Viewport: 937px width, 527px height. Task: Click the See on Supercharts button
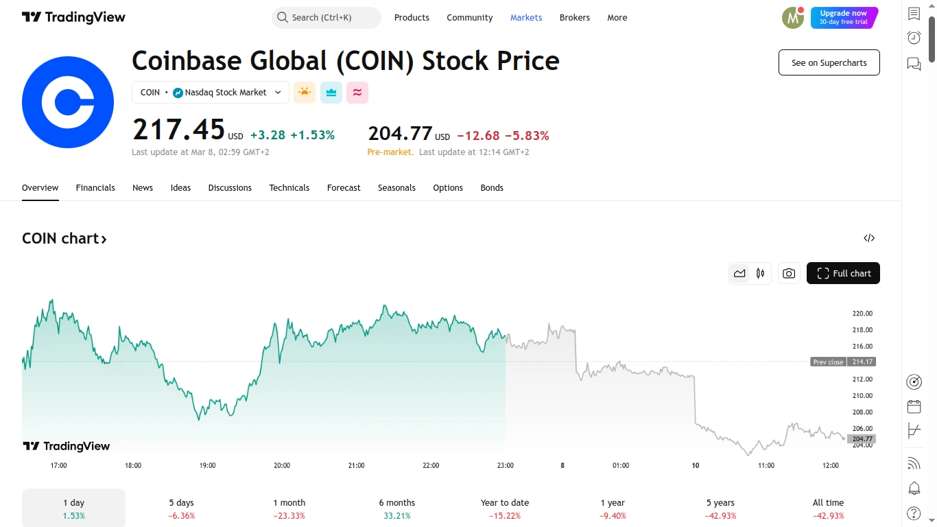coord(829,62)
